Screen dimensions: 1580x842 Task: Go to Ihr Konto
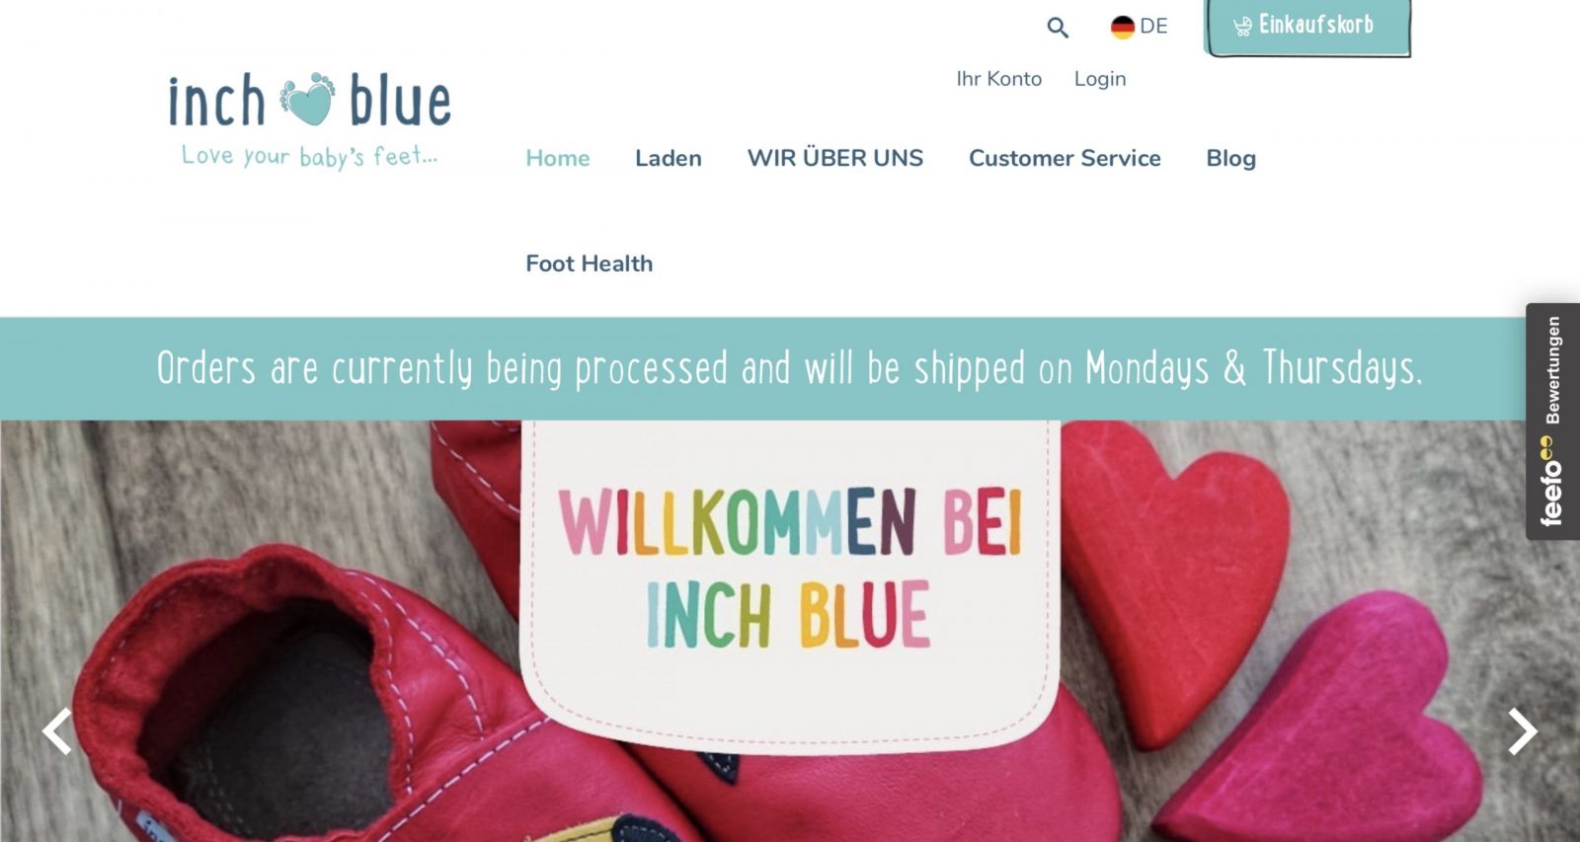pyautogui.click(x=998, y=79)
